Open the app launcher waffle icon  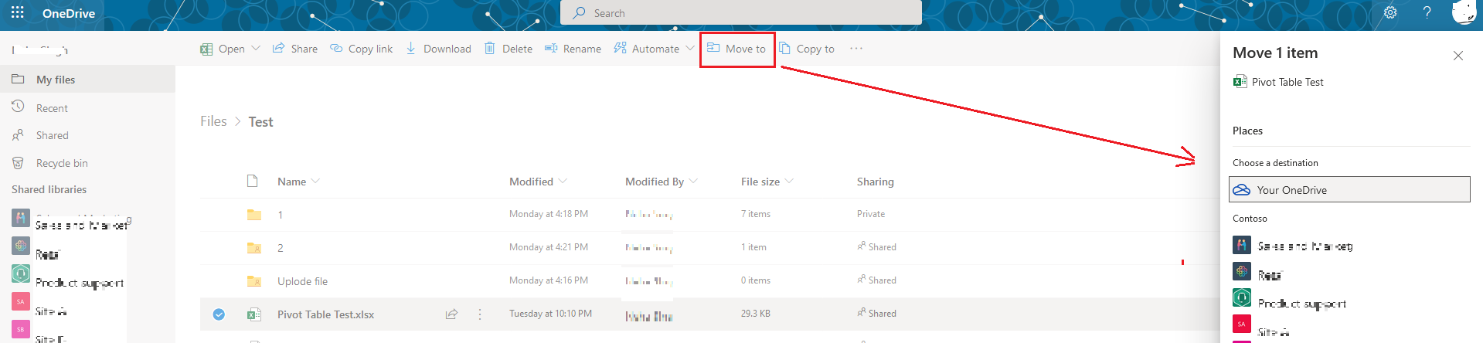point(18,12)
